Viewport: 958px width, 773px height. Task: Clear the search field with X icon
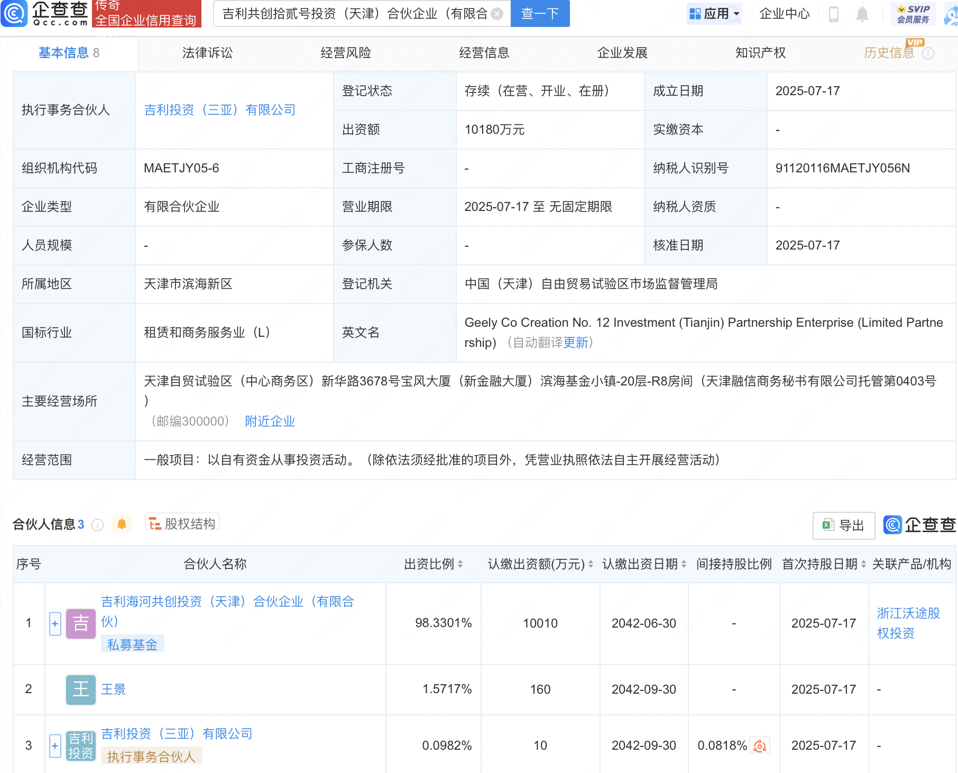coord(497,14)
